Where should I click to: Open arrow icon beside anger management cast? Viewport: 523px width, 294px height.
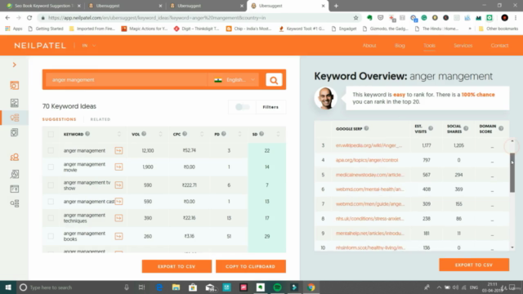[118, 202]
